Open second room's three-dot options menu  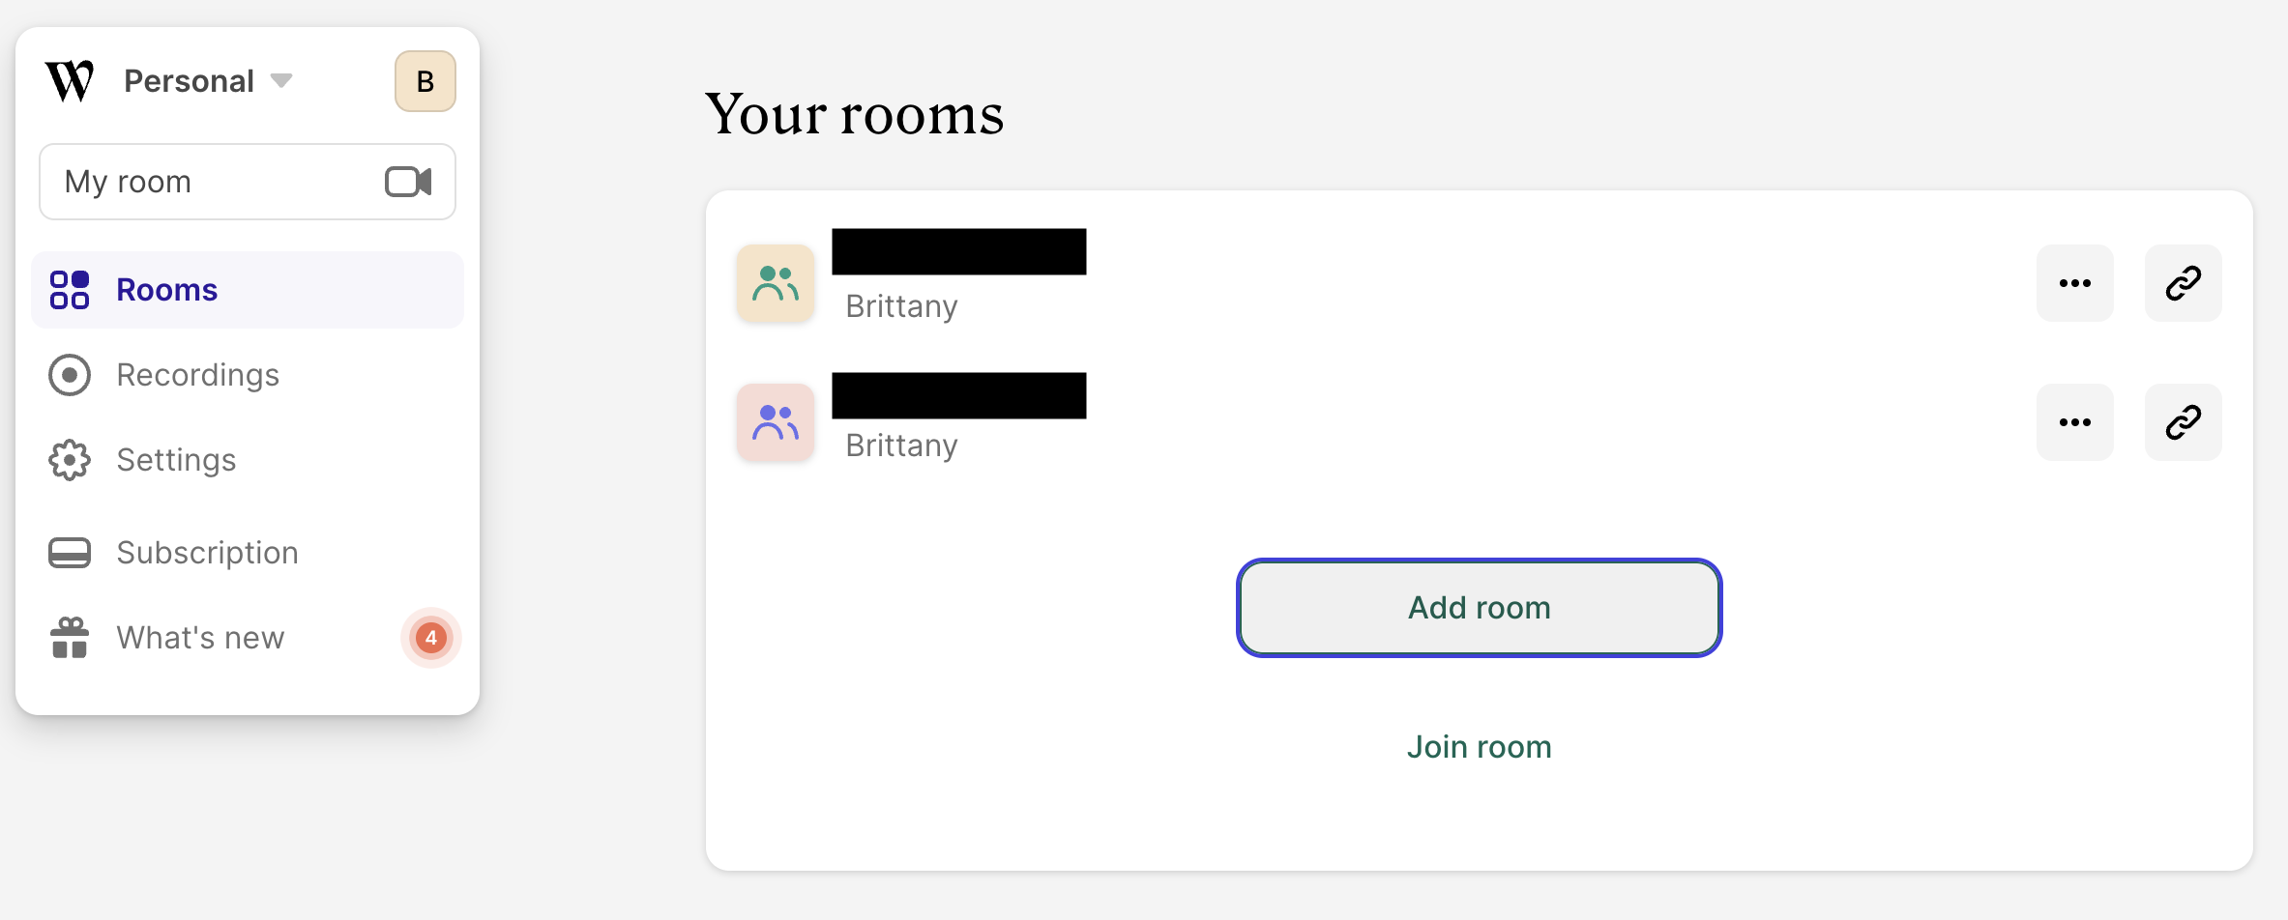2074,422
